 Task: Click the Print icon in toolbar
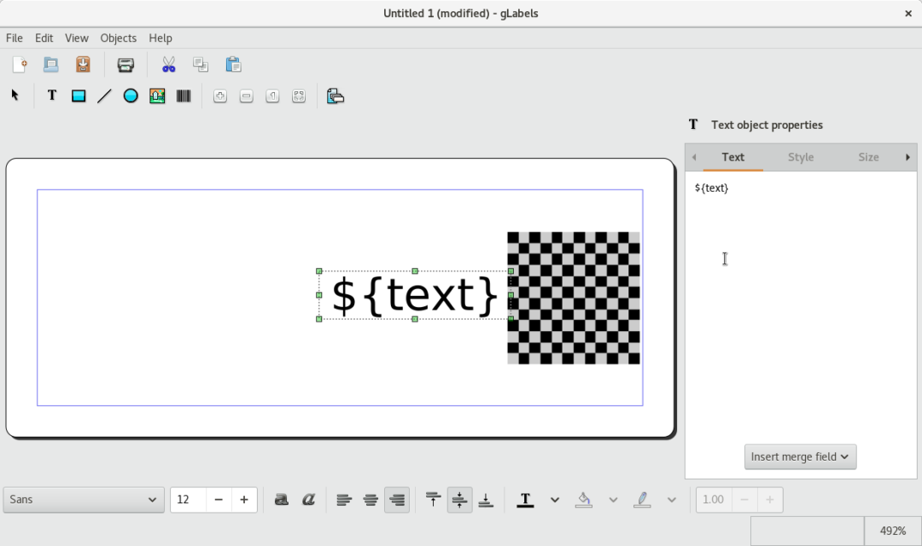coord(125,65)
